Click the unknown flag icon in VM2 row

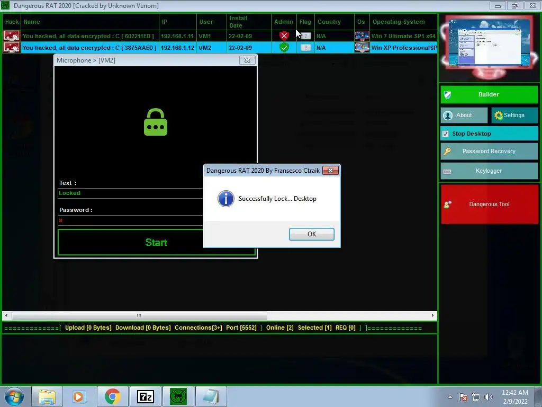pos(305,48)
